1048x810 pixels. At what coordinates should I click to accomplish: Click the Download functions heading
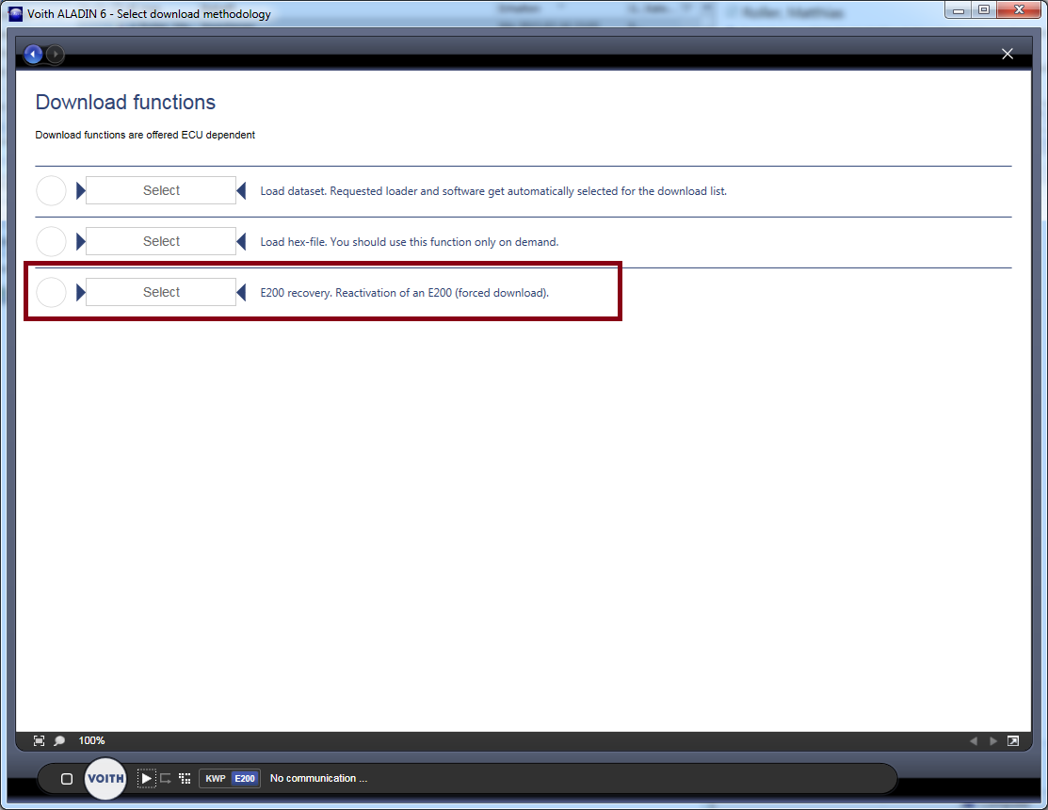(x=125, y=103)
